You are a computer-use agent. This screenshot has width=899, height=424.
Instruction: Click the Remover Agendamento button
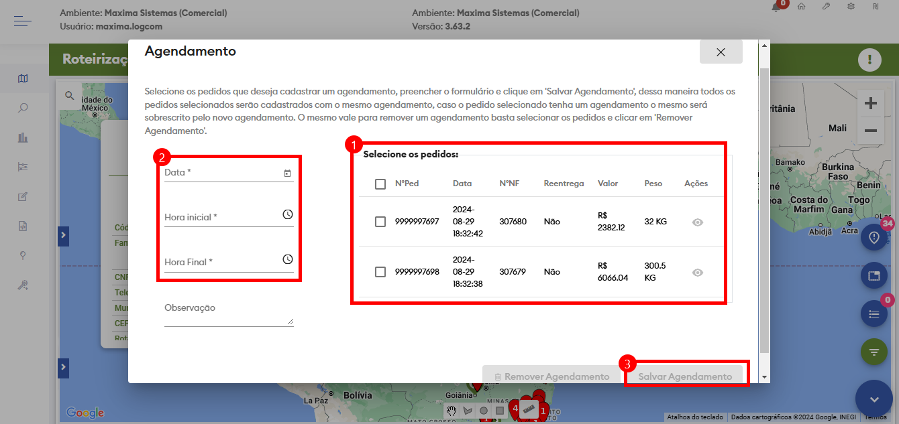click(x=551, y=376)
